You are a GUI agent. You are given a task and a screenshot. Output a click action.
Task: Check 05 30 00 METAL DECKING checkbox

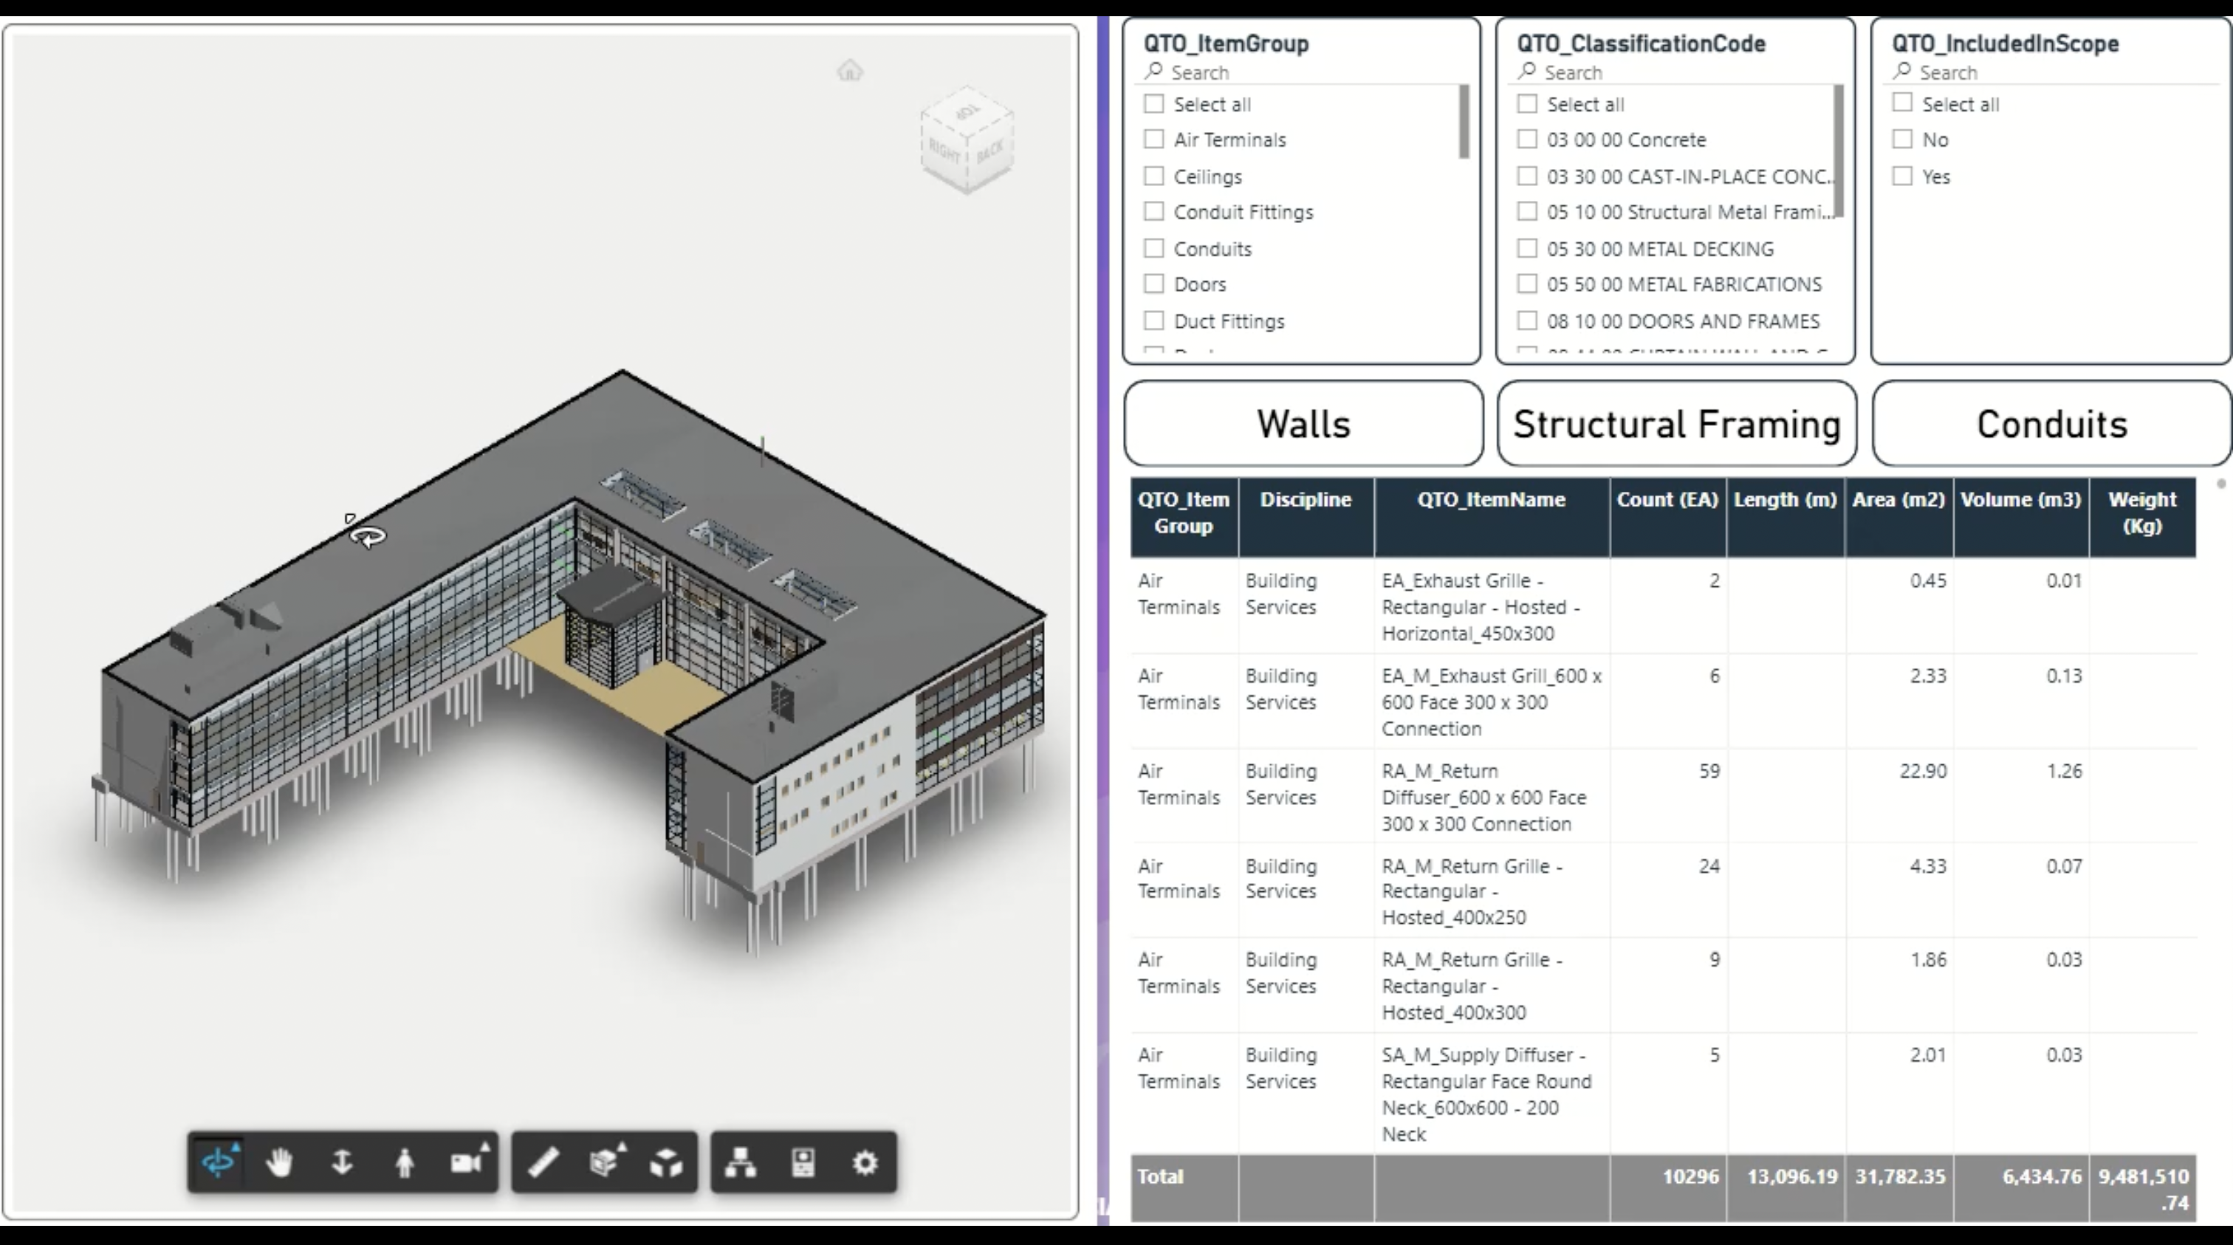tap(1527, 249)
